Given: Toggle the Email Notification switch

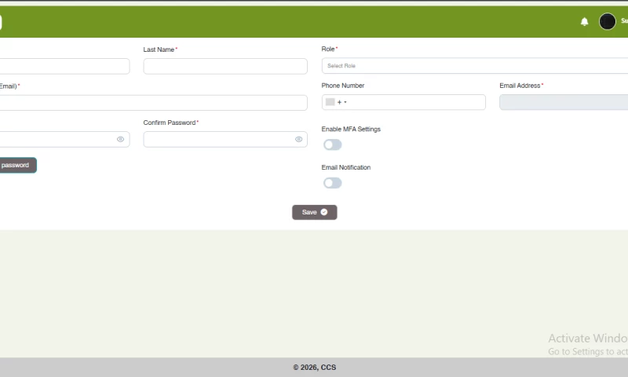Looking at the screenshot, I should tap(332, 183).
